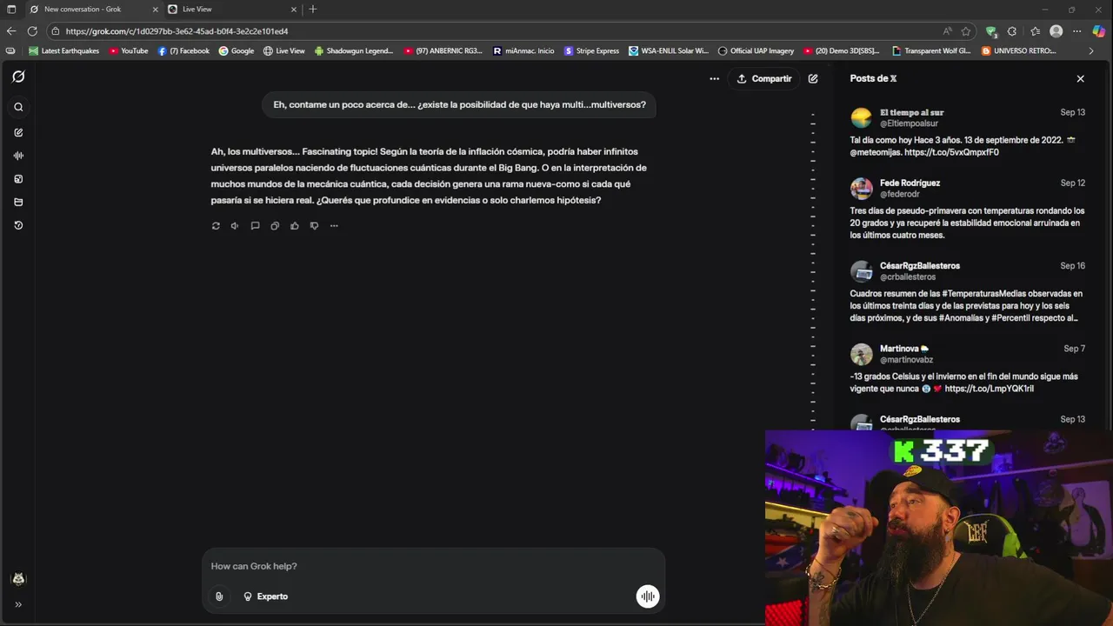Click Fede Rodríguez profile avatar
1113x626 pixels.
tap(861, 189)
